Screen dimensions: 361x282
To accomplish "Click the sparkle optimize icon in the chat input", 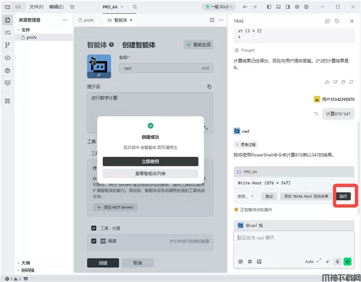I will [327, 262].
